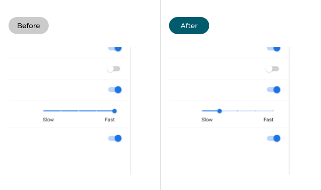Click the After slider handle near Slow

click(219, 111)
